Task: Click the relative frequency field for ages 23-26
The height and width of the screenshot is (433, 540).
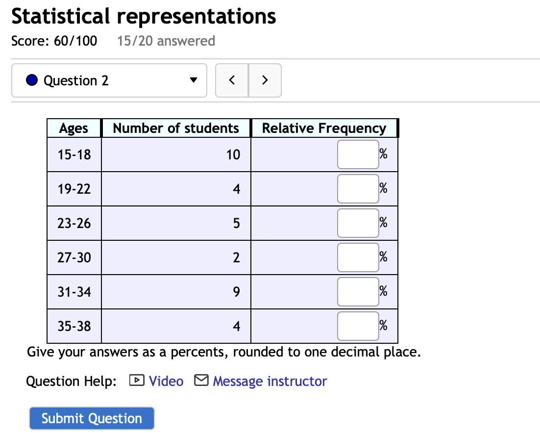Action: 358,223
